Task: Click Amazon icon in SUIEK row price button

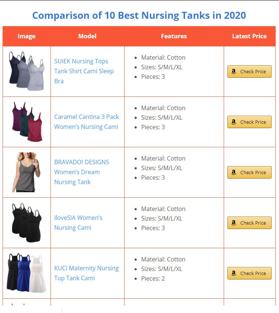Action: pyautogui.click(x=234, y=71)
